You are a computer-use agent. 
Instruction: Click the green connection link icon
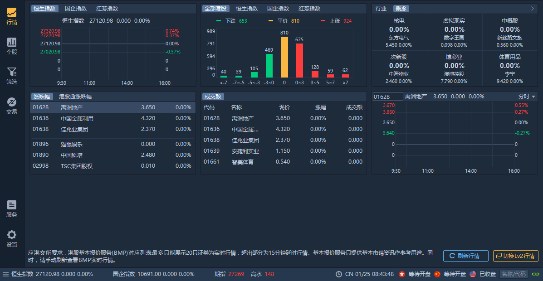535,274
